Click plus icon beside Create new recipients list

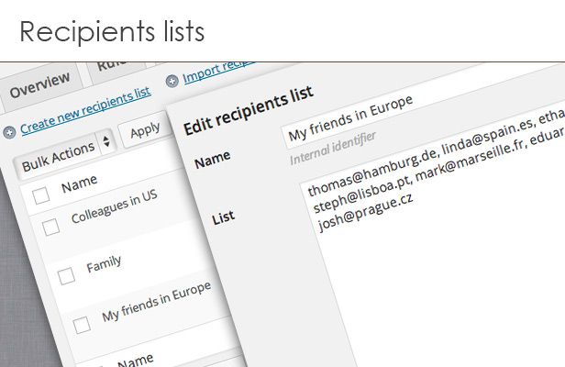point(9,132)
